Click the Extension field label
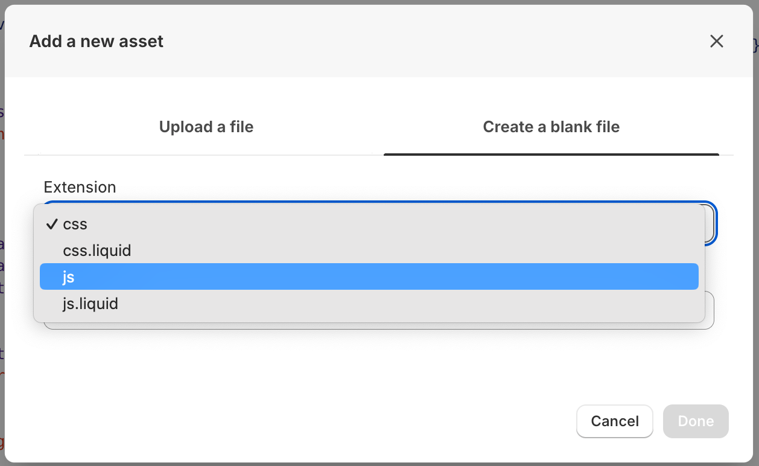The height and width of the screenshot is (466, 759). pos(79,187)
